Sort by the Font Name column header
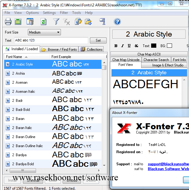The height and width of the screenshot is (190, 189). click(26, 57)
